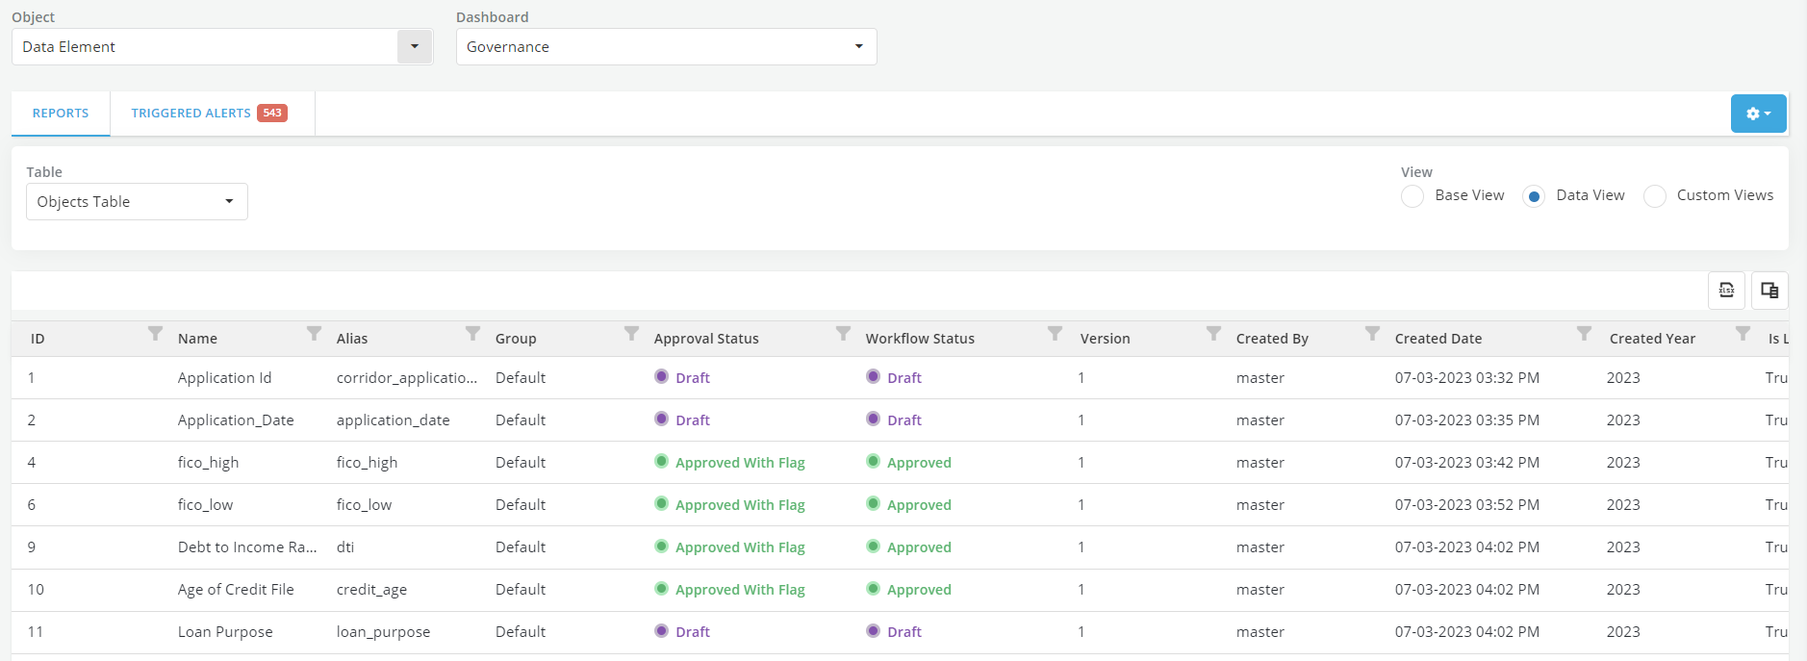Select the Base View radio button

pos(1413,196)
